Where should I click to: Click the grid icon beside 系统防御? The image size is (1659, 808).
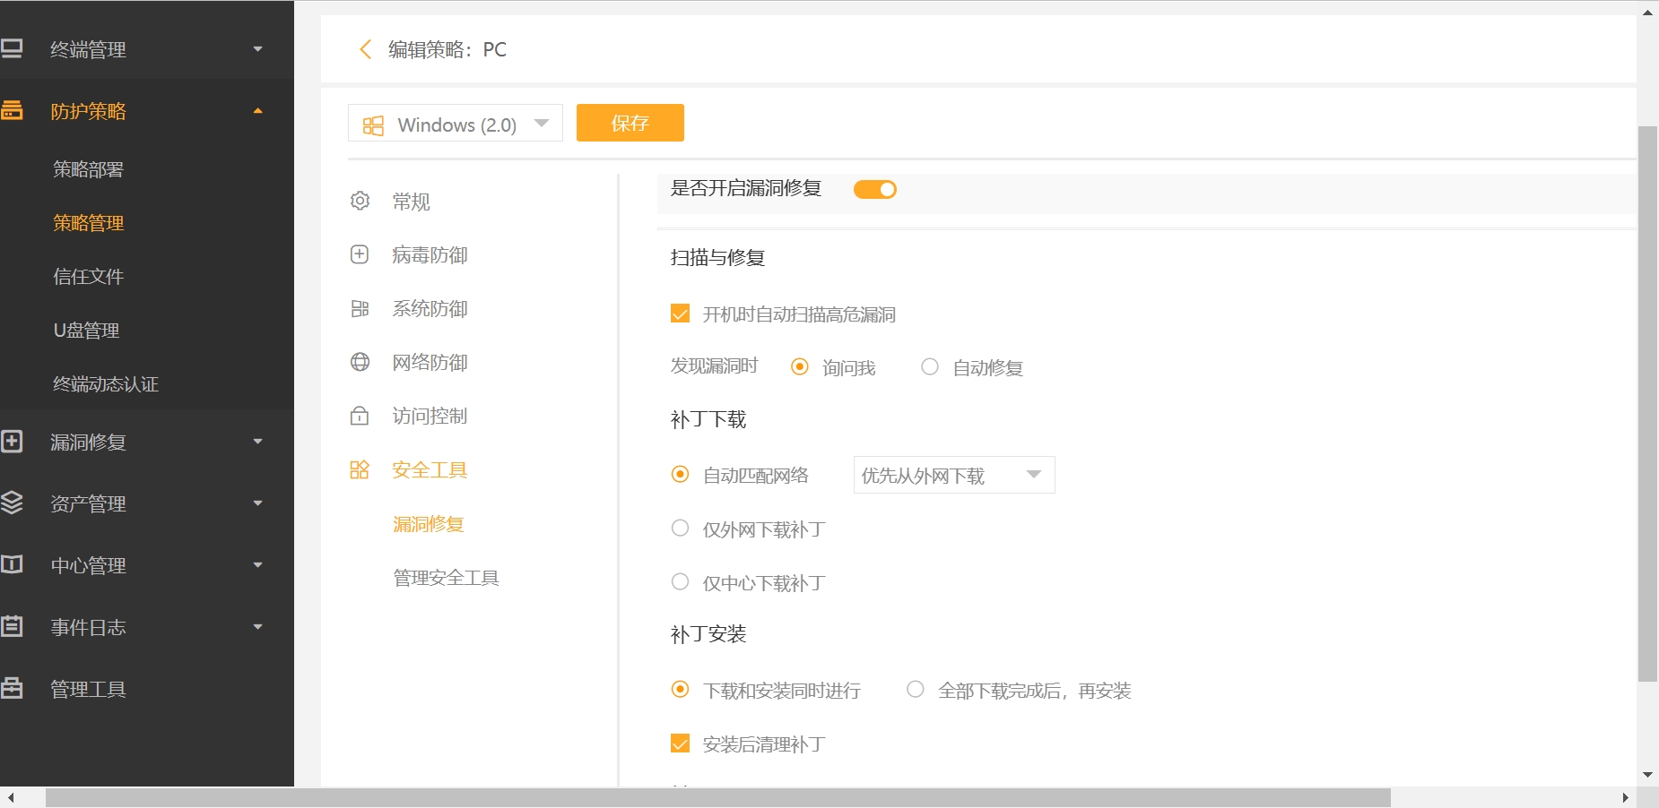pyautogui.click(x=360, y=308)
